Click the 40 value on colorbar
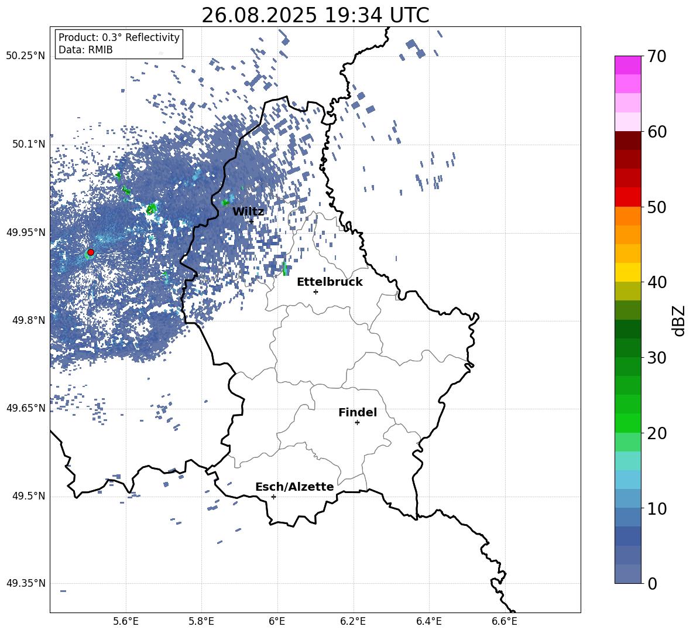This screenshot has width=693, height=633. click(657, 282)
